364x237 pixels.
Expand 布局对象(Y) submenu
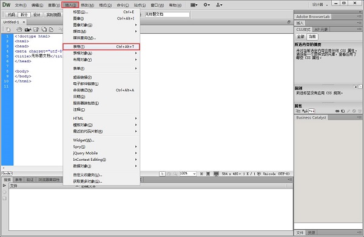coord(101,59)
